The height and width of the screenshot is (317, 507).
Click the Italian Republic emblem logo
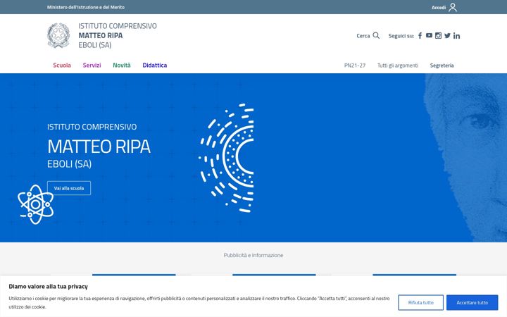[58, 35]
